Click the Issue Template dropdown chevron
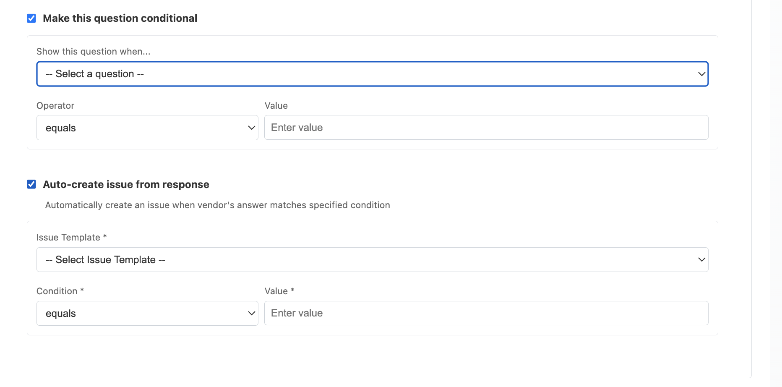The width and height of the screenshot is (782, 387). tap(701, 259)
